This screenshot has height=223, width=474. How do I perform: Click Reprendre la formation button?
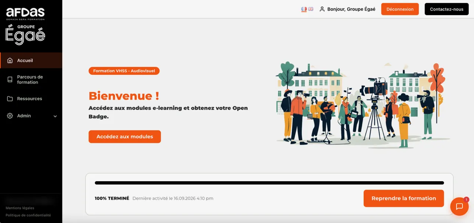point(404,198)
